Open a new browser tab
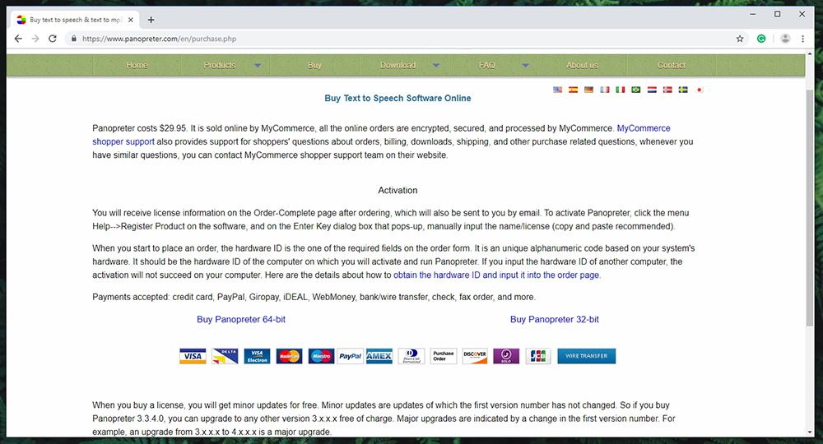Image resolution: width=823 pixels, height=444 pixels. pos(151,20)
